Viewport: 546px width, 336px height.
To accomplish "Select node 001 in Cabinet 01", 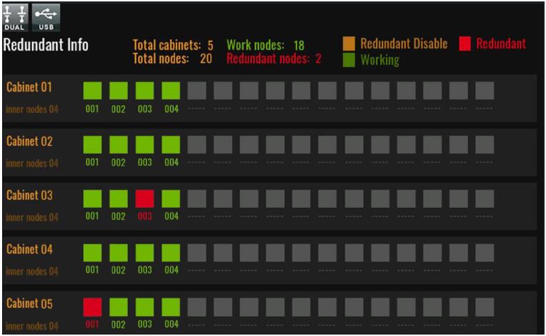I will tap(93, 91).
